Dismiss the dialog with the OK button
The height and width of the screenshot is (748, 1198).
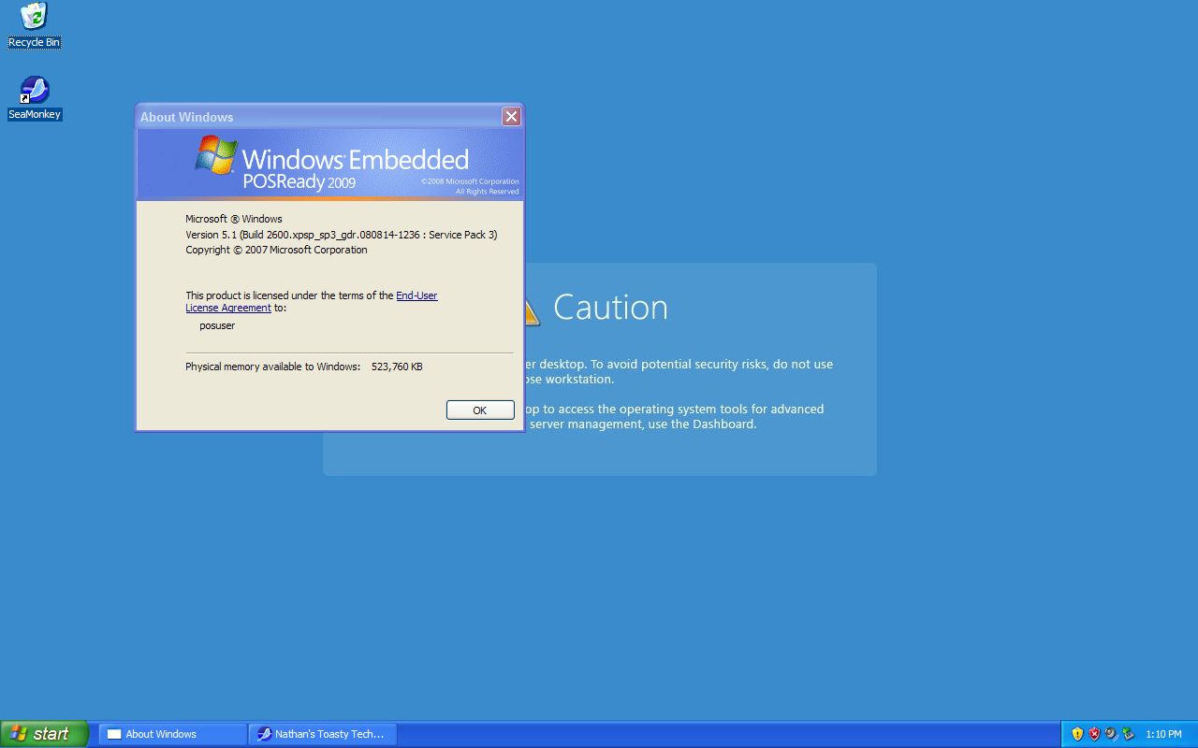coord(479,410)
